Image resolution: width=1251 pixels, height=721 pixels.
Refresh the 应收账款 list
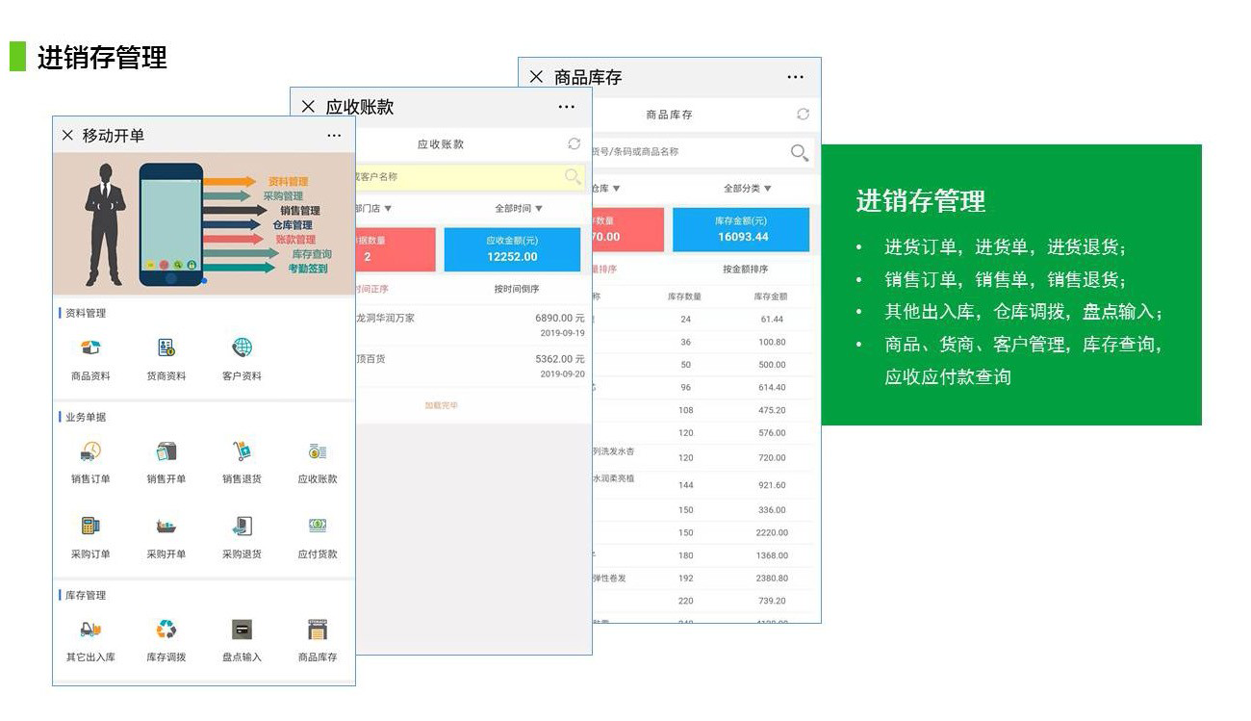pyautogui.click(x=574, y=143)
